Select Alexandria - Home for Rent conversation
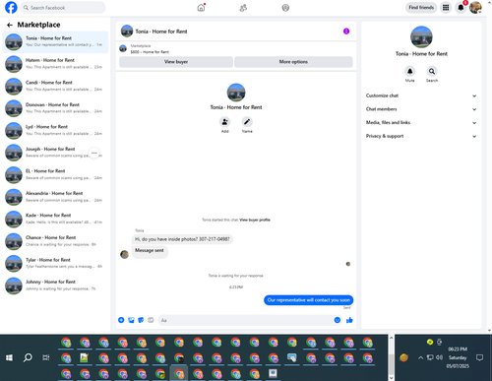492x381 pixels. pyautogui.click(x=55, y=197)
